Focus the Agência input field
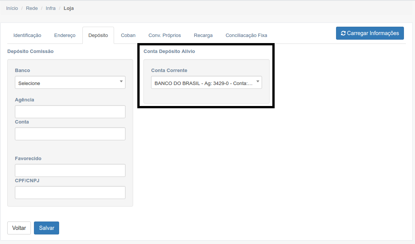 click(x=70, y=112)
